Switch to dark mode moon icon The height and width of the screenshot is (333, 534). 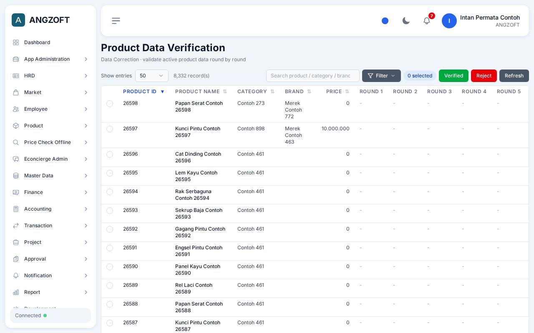pyautogui.click(x=406, y=21)
